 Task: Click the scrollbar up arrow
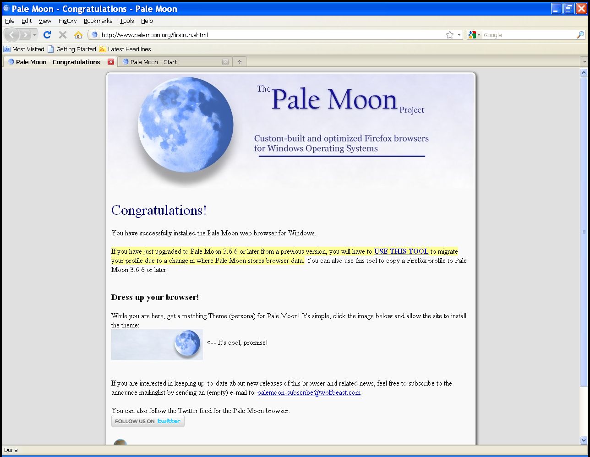pos(584,72)
